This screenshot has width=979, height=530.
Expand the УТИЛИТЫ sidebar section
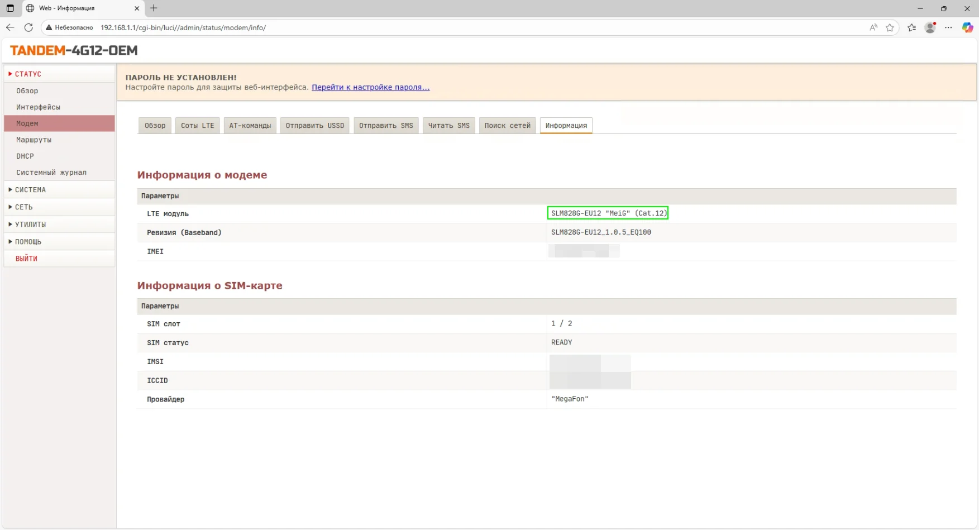(x=30, y=225)
